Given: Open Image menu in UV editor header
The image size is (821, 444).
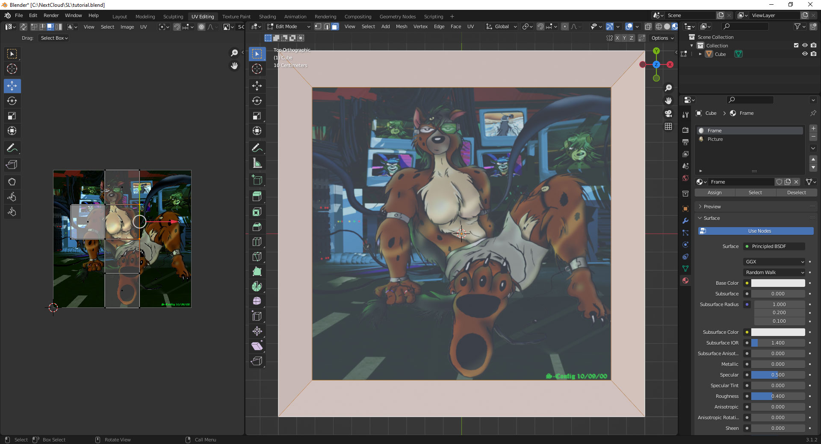Looking at the screenshot, I should tap(127, 27).
